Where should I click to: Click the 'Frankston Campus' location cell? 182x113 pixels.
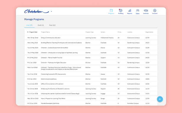[133, 103]
